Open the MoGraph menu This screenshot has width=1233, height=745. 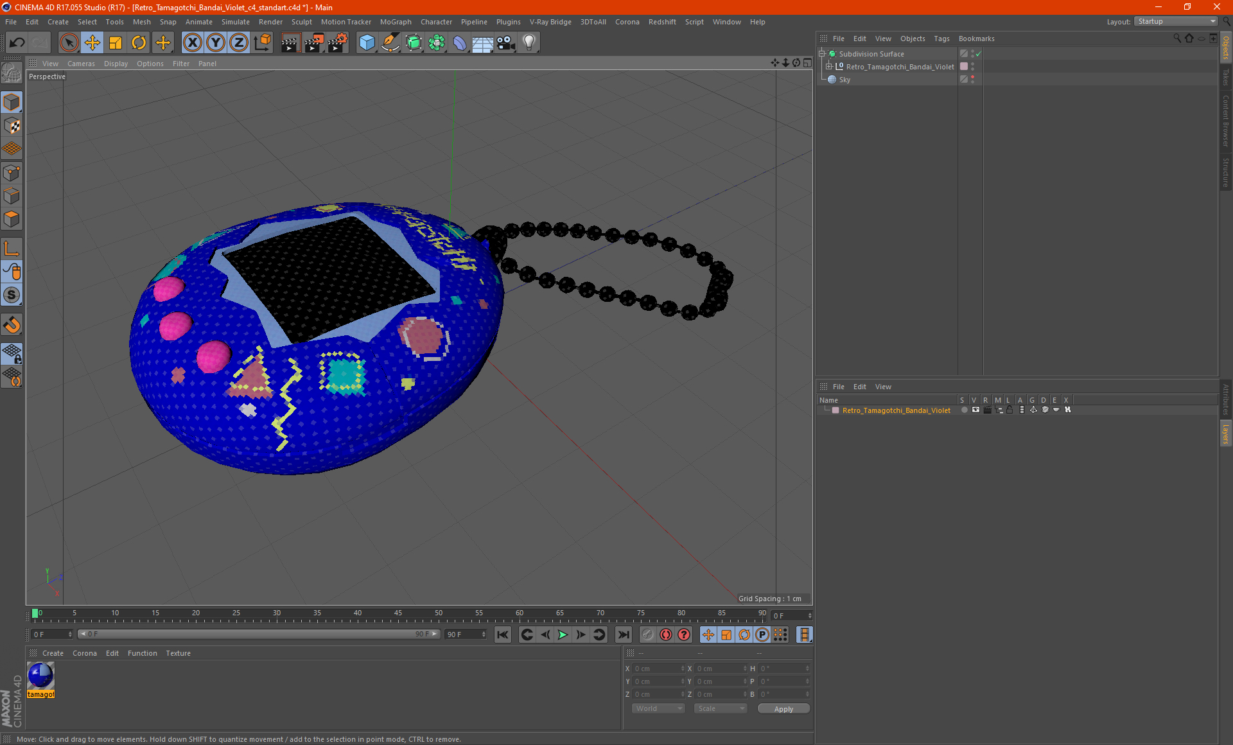click(396, 22)
